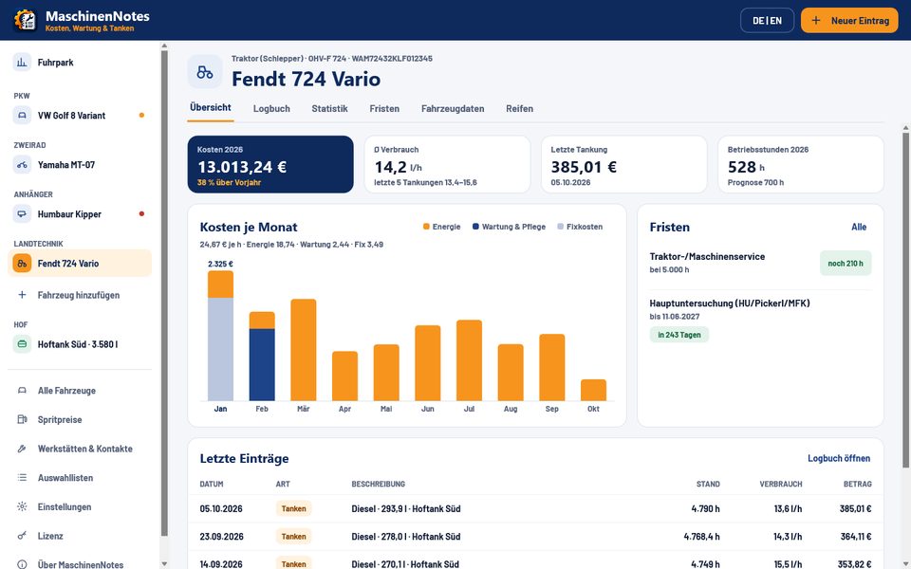The image size is (911, 569).
Task: Toggle the Fixkosten legend entry
Action: click(x=580, y=227)
